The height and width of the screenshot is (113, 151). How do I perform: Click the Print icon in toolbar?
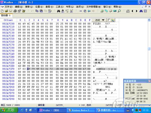15,11
